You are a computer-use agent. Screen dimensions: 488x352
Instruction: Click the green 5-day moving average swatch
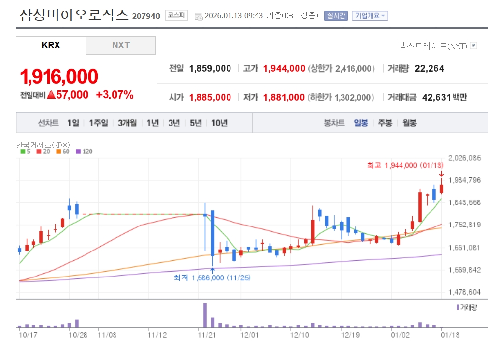[x=23, y=151]
